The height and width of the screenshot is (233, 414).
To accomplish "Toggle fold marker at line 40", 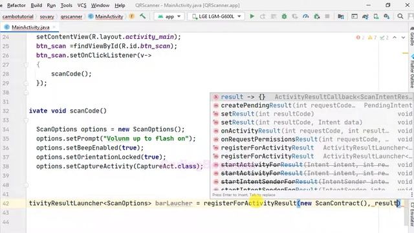I will [26, 185].
